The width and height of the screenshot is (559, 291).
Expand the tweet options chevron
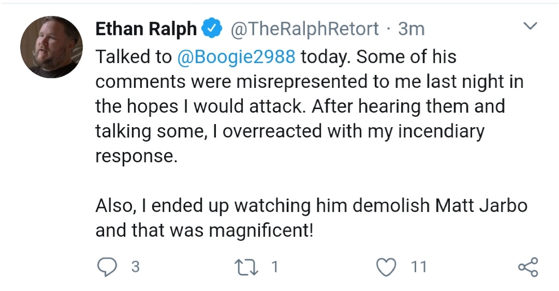[530, 26]
